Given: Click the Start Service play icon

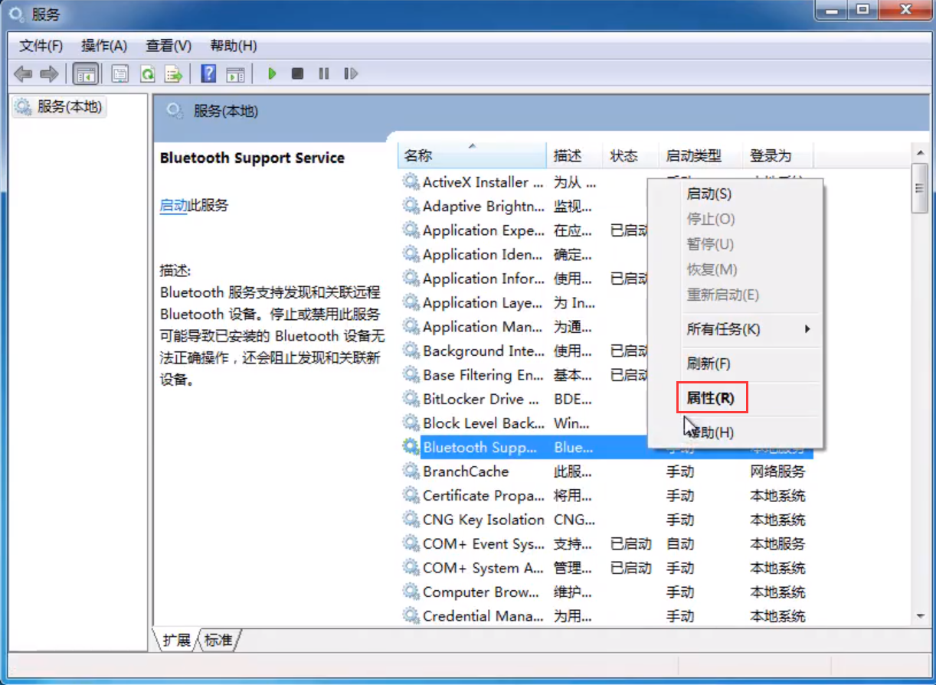Looking at the screenshot, I should click(272, 74).
